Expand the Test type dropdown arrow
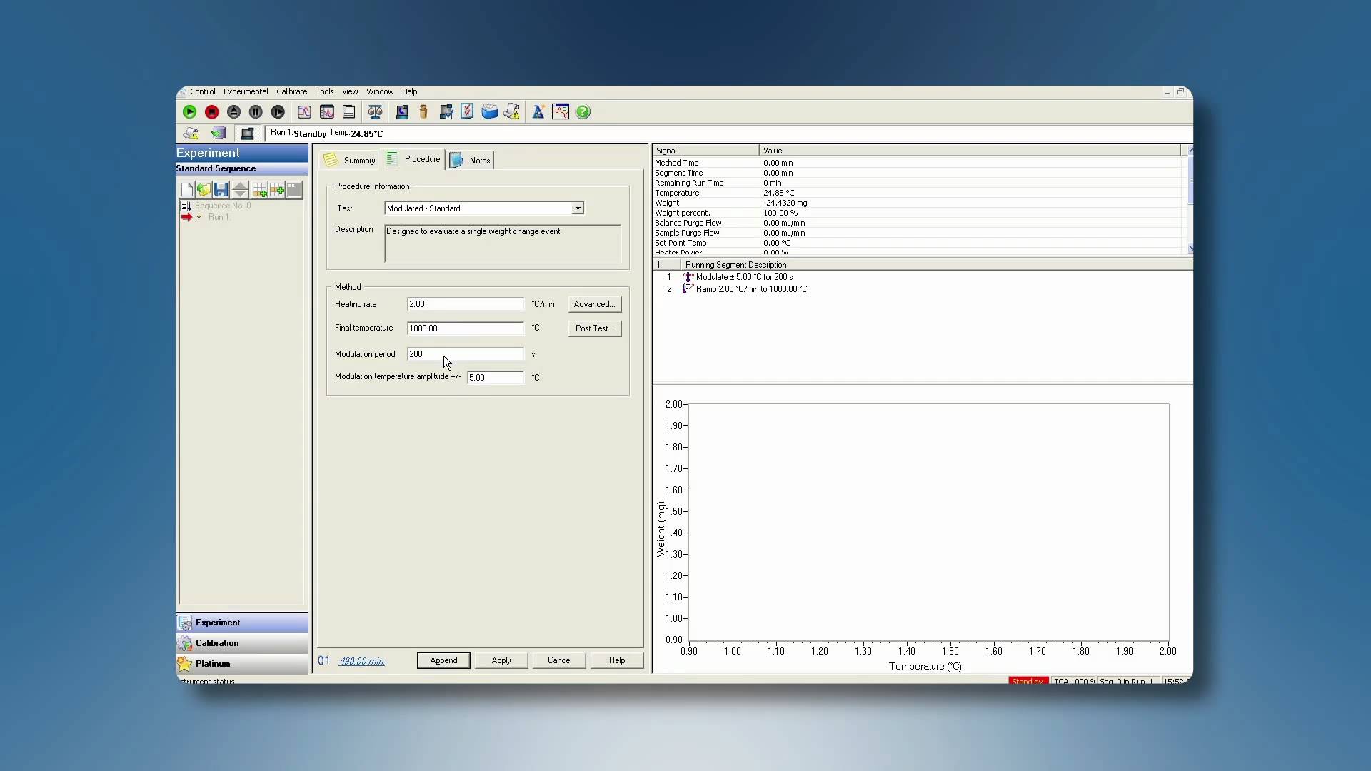1371x771 pixels. (x=577, y=208)
